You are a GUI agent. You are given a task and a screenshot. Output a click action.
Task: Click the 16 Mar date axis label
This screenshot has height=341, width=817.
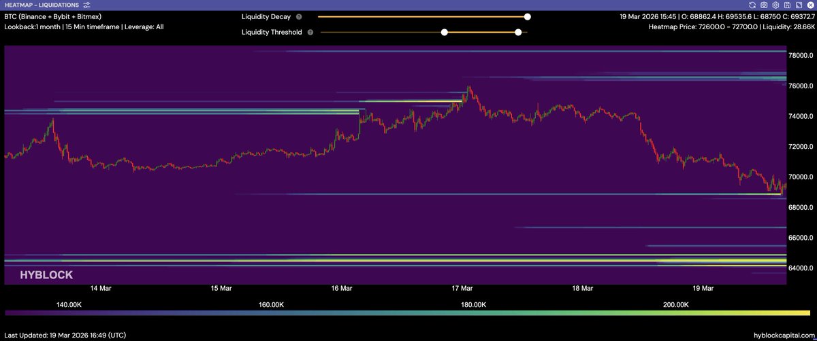(342, 289)
